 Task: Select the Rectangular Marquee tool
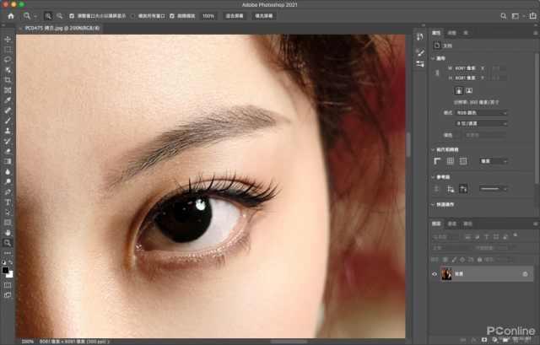[x=8, y=50]
